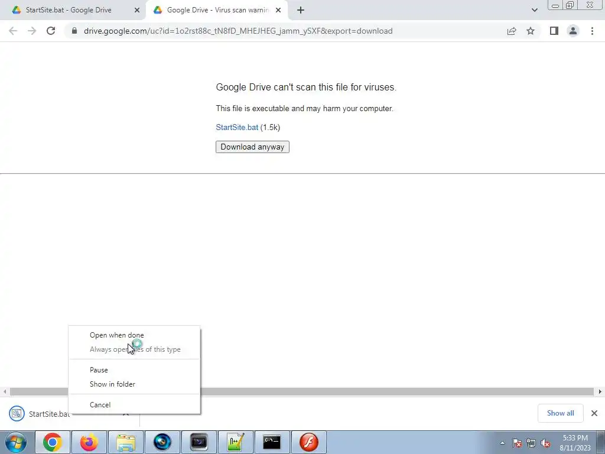Close the Virus scan warning tab

278,10
